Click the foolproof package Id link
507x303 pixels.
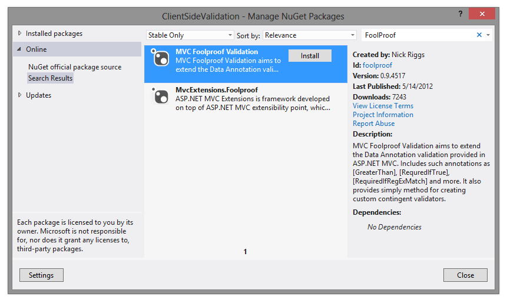pos(377,65)
